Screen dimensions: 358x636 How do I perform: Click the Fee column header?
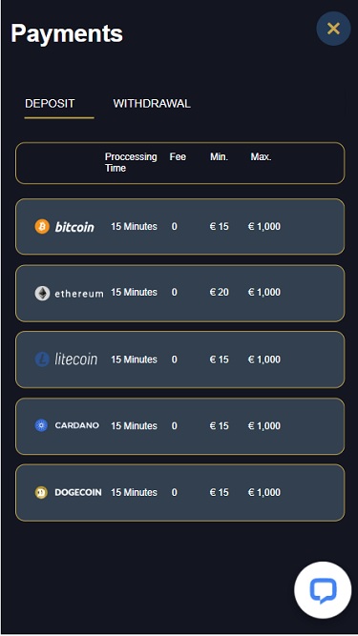pos(178,156)
